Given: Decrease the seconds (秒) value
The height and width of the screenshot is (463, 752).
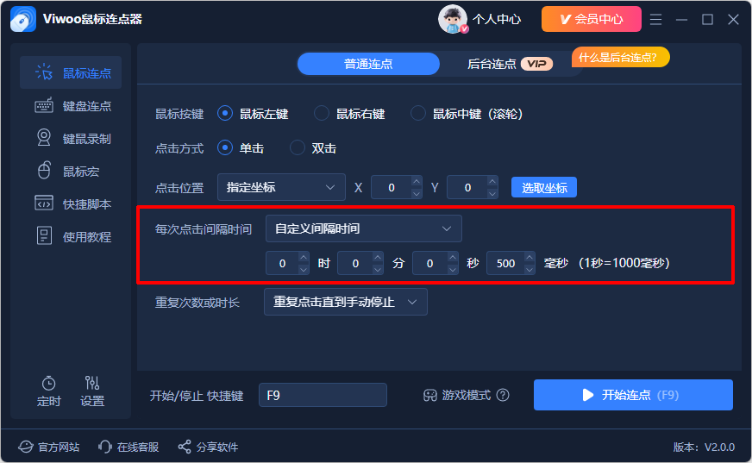Looking at the screenshot, I should [453, 269].
